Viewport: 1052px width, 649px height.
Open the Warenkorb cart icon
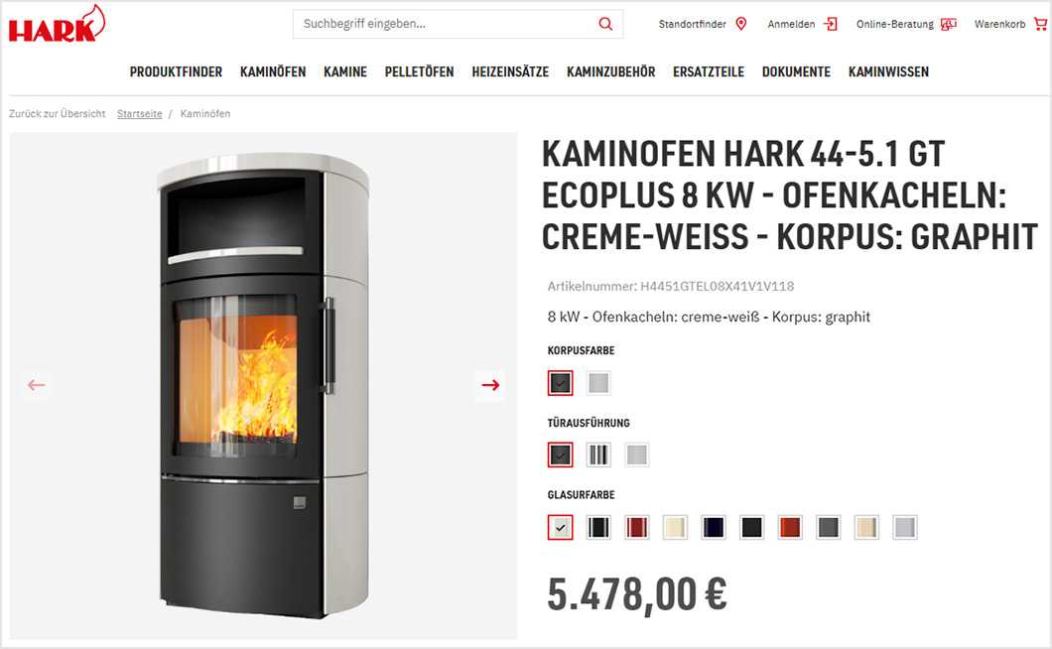(x=1040, y=24)
